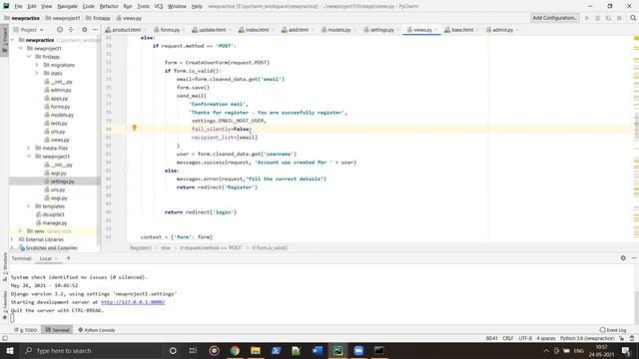Open the File menu
639x359 pixels.
click(18, 7)
